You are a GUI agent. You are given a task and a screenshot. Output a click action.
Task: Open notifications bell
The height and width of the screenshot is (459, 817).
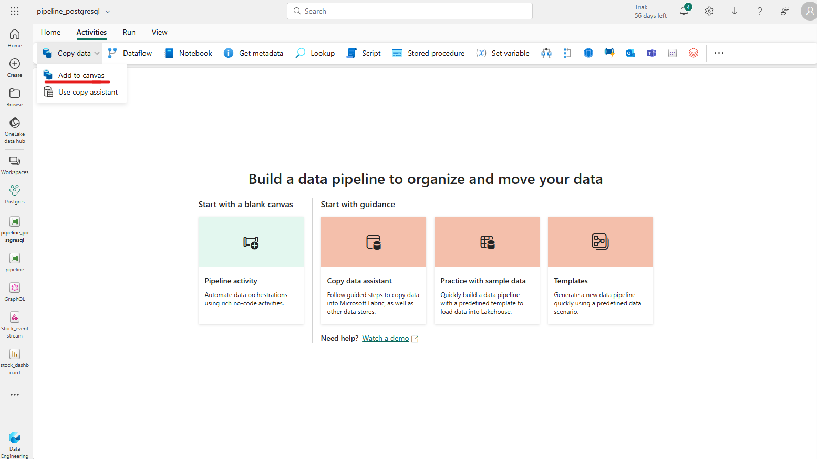[684, 11]
